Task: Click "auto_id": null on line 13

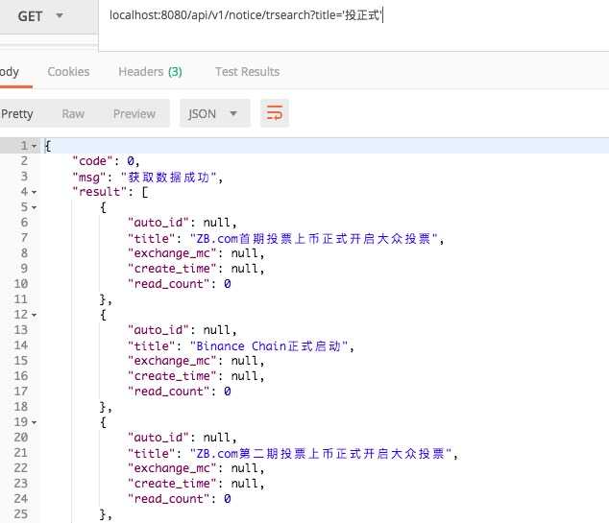Action: 183,330
